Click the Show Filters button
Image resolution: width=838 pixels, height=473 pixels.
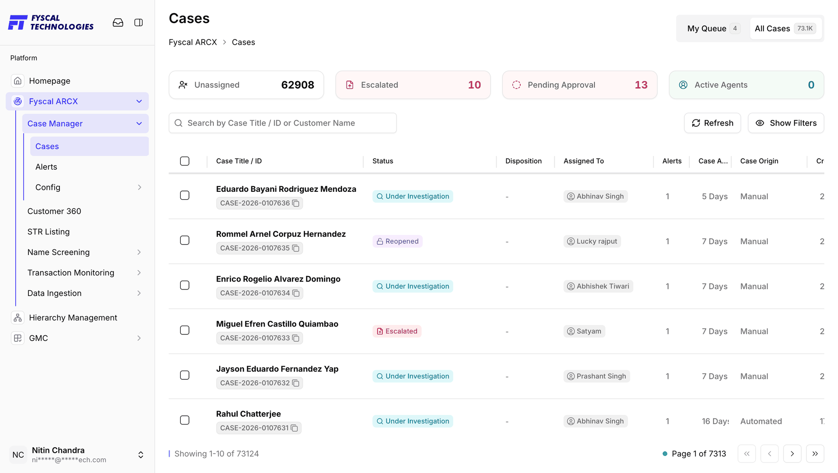786,123
